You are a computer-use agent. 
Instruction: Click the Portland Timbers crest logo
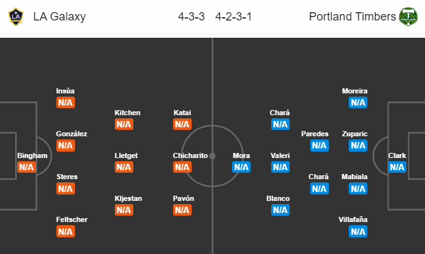coord(408,17)
